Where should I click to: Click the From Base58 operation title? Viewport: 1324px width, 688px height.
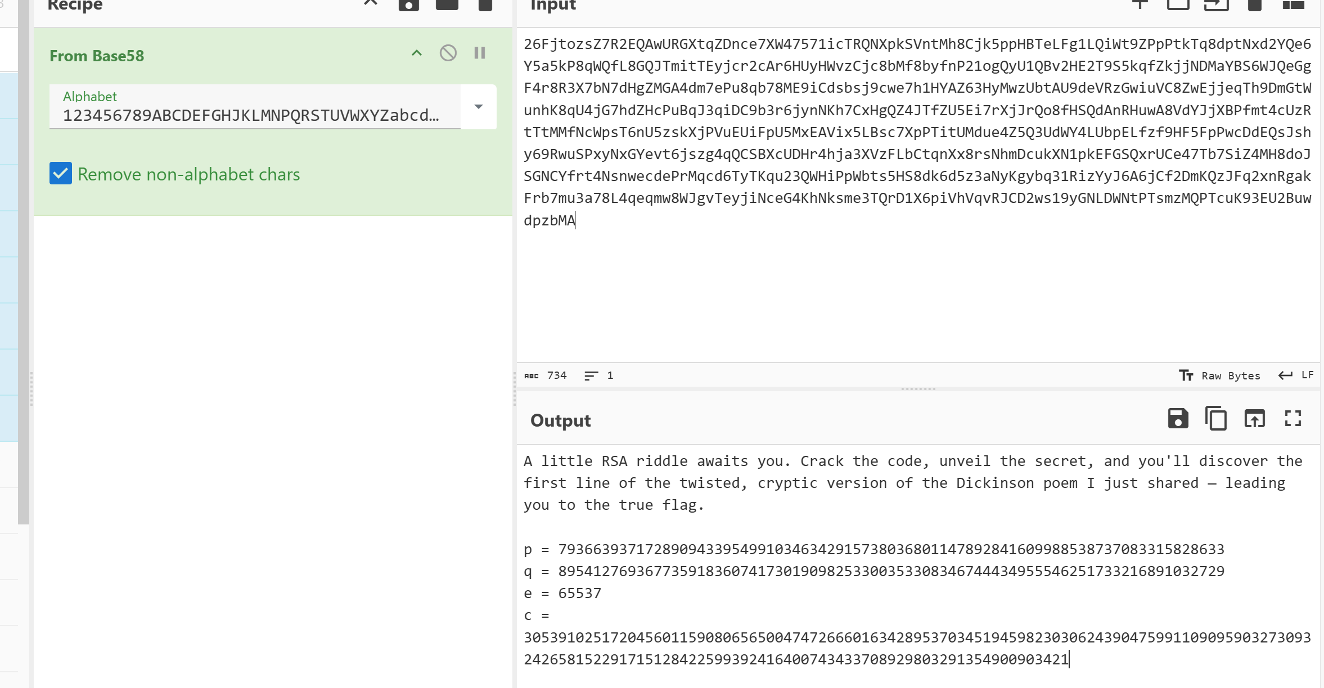pos(97,56)
